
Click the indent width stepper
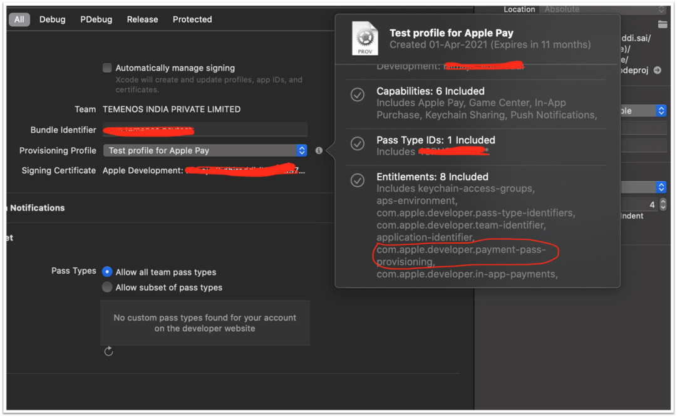click(x=663, y=204)
